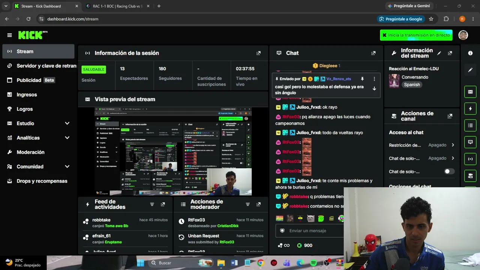Expand the pinned message with down arrow

tap(374, 88)
